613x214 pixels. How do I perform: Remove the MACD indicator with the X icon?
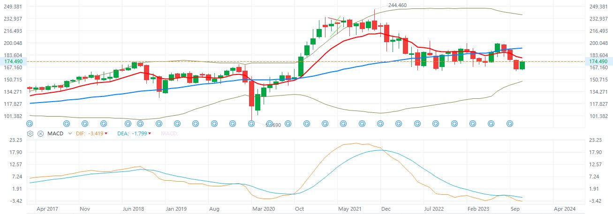40,133
